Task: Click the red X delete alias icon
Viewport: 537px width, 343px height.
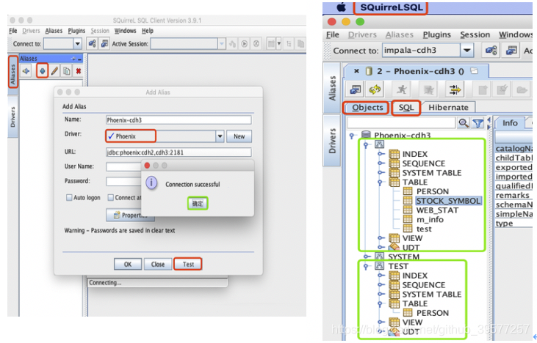Action: 79,71
